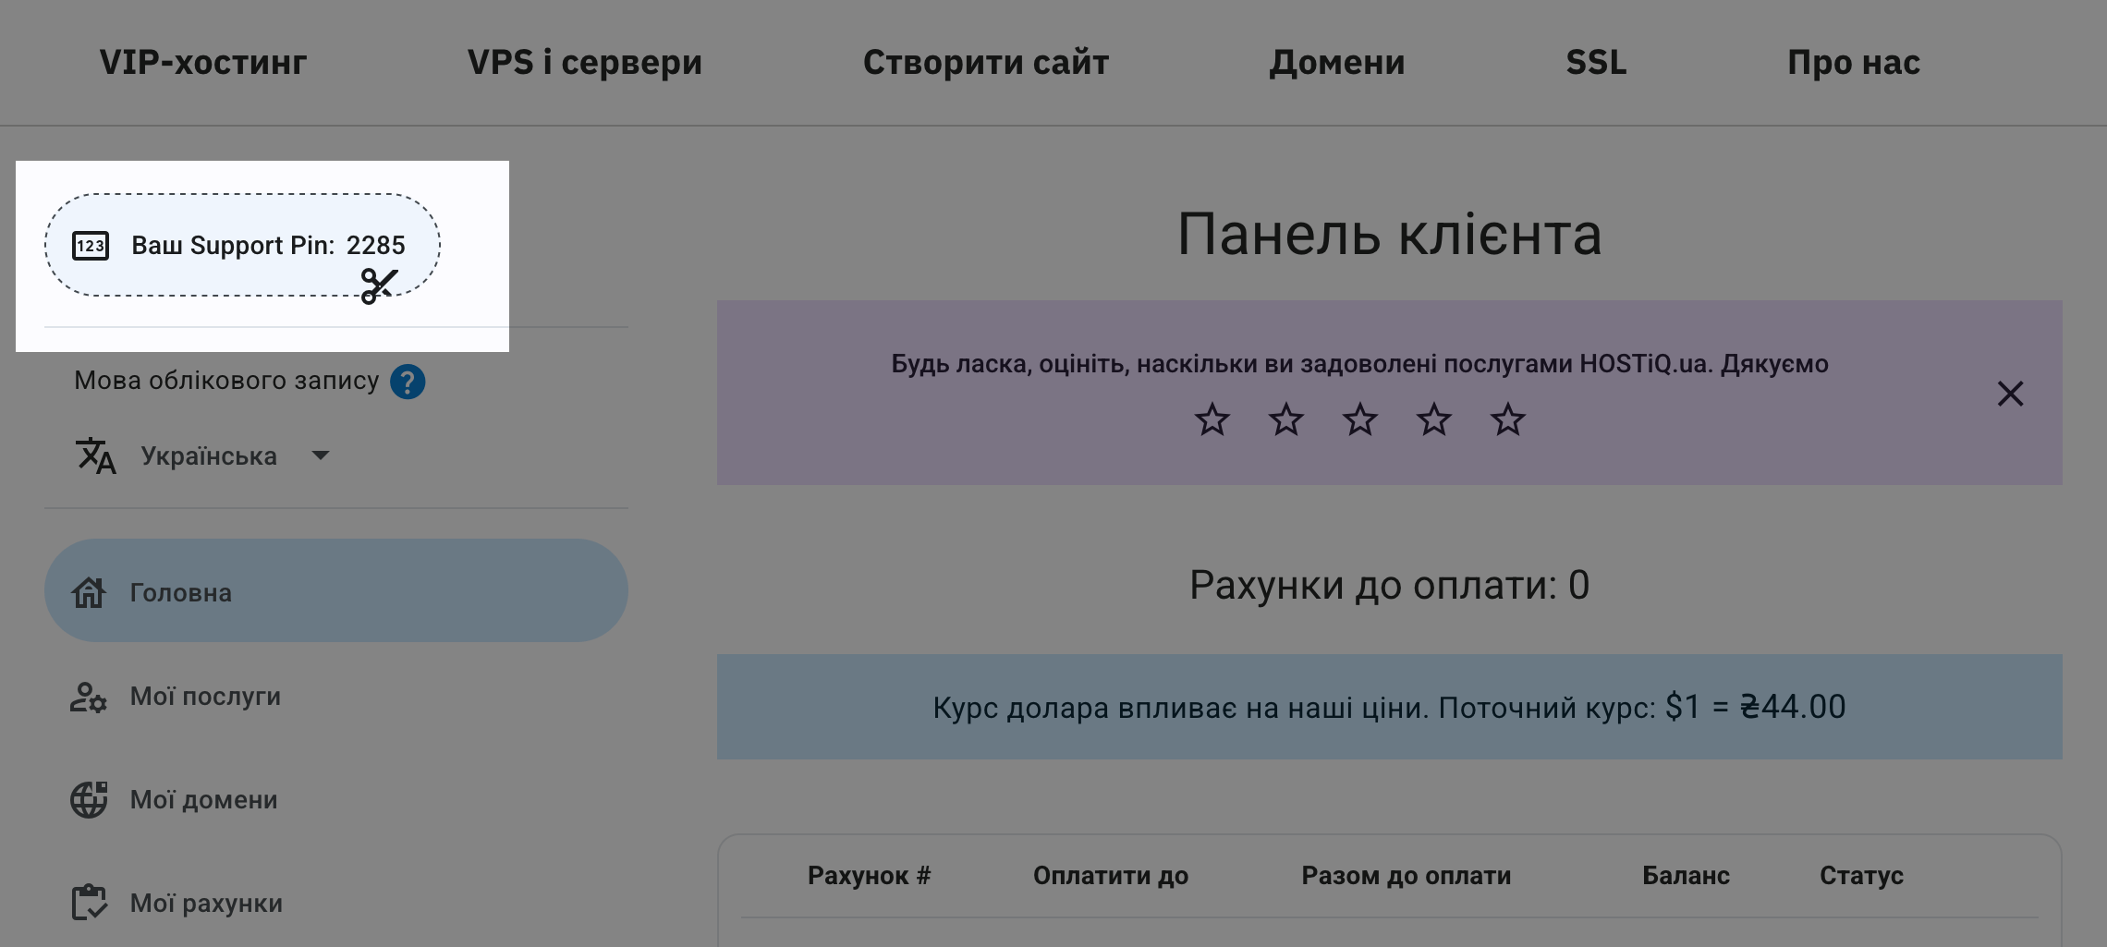This screenshot has height=947, width=2107.
Task: Click the home icon beside Головна
Action: (89, 592)
